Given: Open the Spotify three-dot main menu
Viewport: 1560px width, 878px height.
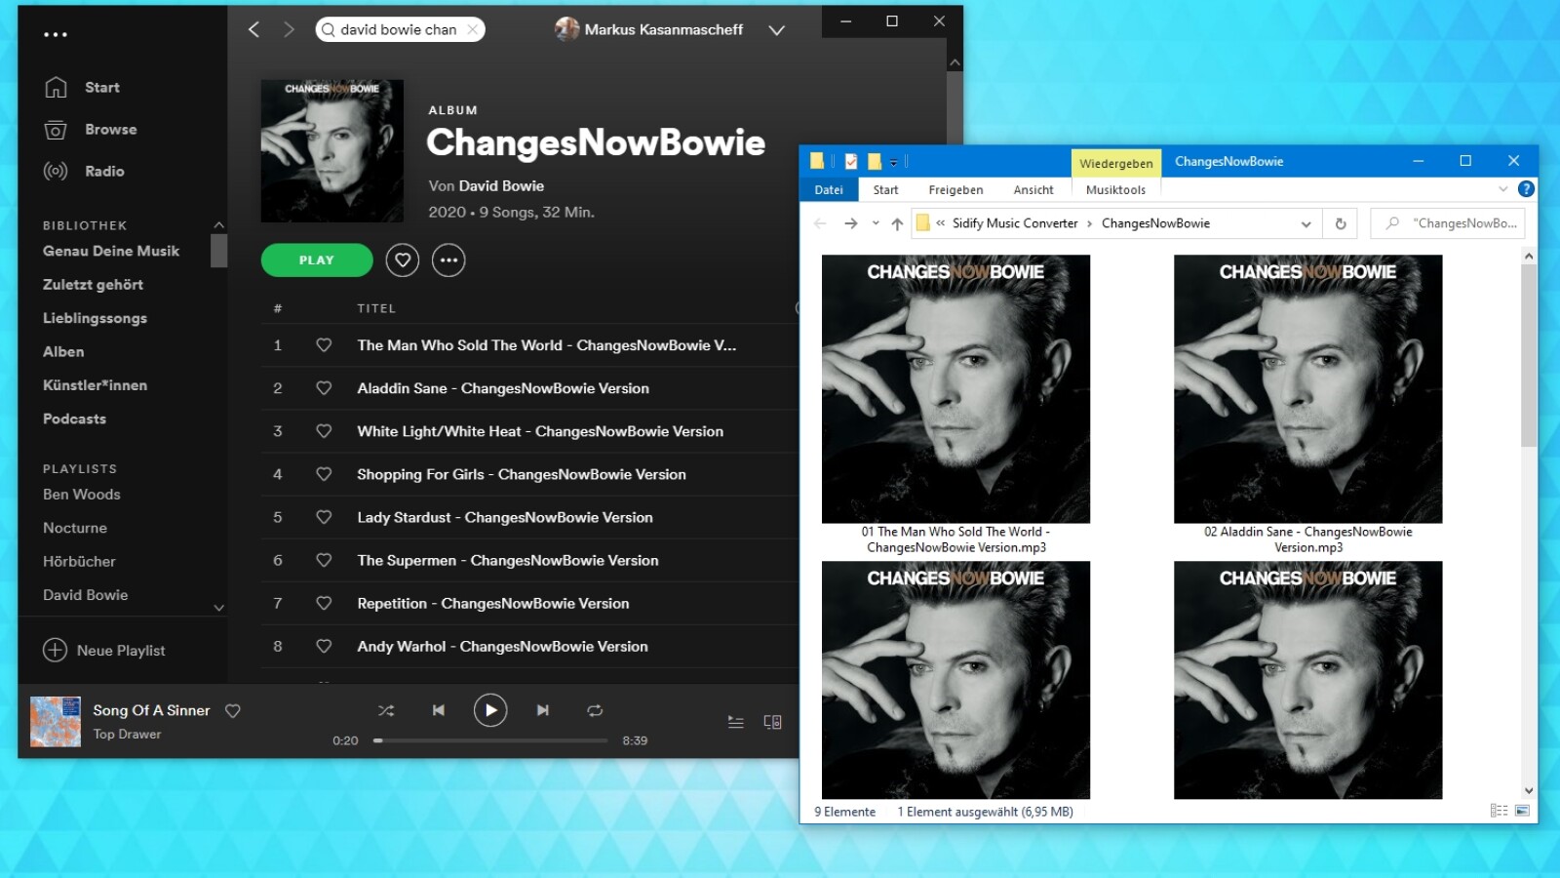Looking at the screenshot, I should click(56, 34).
